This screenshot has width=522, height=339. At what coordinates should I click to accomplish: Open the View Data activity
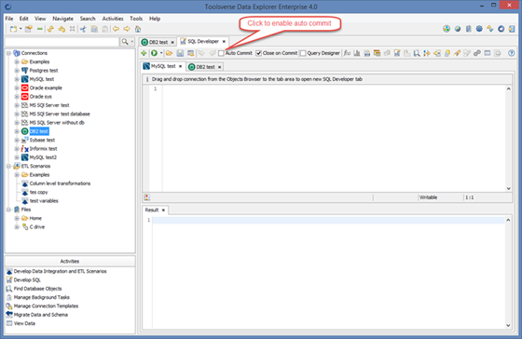pyautogui.click(x=24, y=323)
